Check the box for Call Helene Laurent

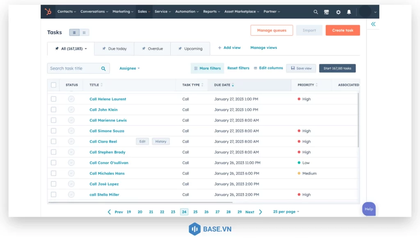click(x=53, y=99)
